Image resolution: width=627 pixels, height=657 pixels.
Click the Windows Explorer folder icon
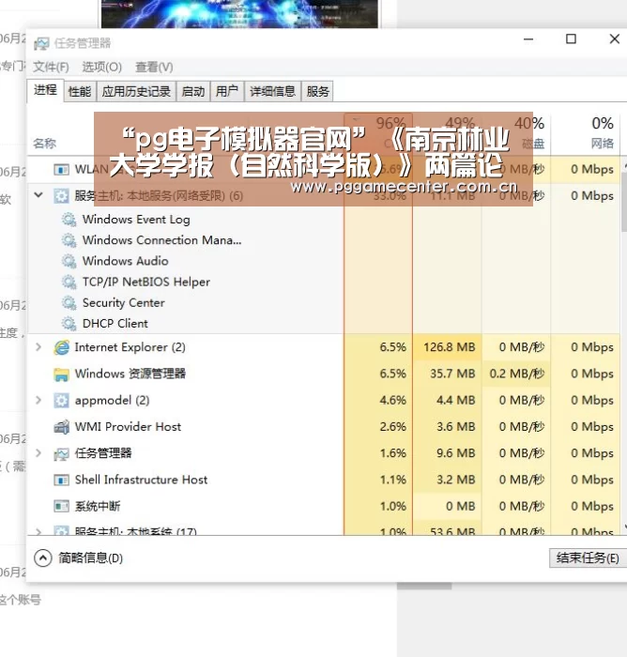click(61, 374)
